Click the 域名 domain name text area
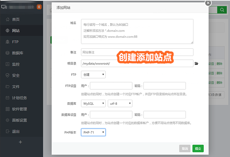Viewport: 230px width, 157px height. pos(137,31)
